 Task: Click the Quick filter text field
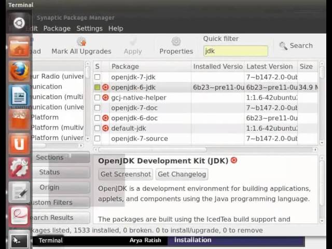coord(236,51)
